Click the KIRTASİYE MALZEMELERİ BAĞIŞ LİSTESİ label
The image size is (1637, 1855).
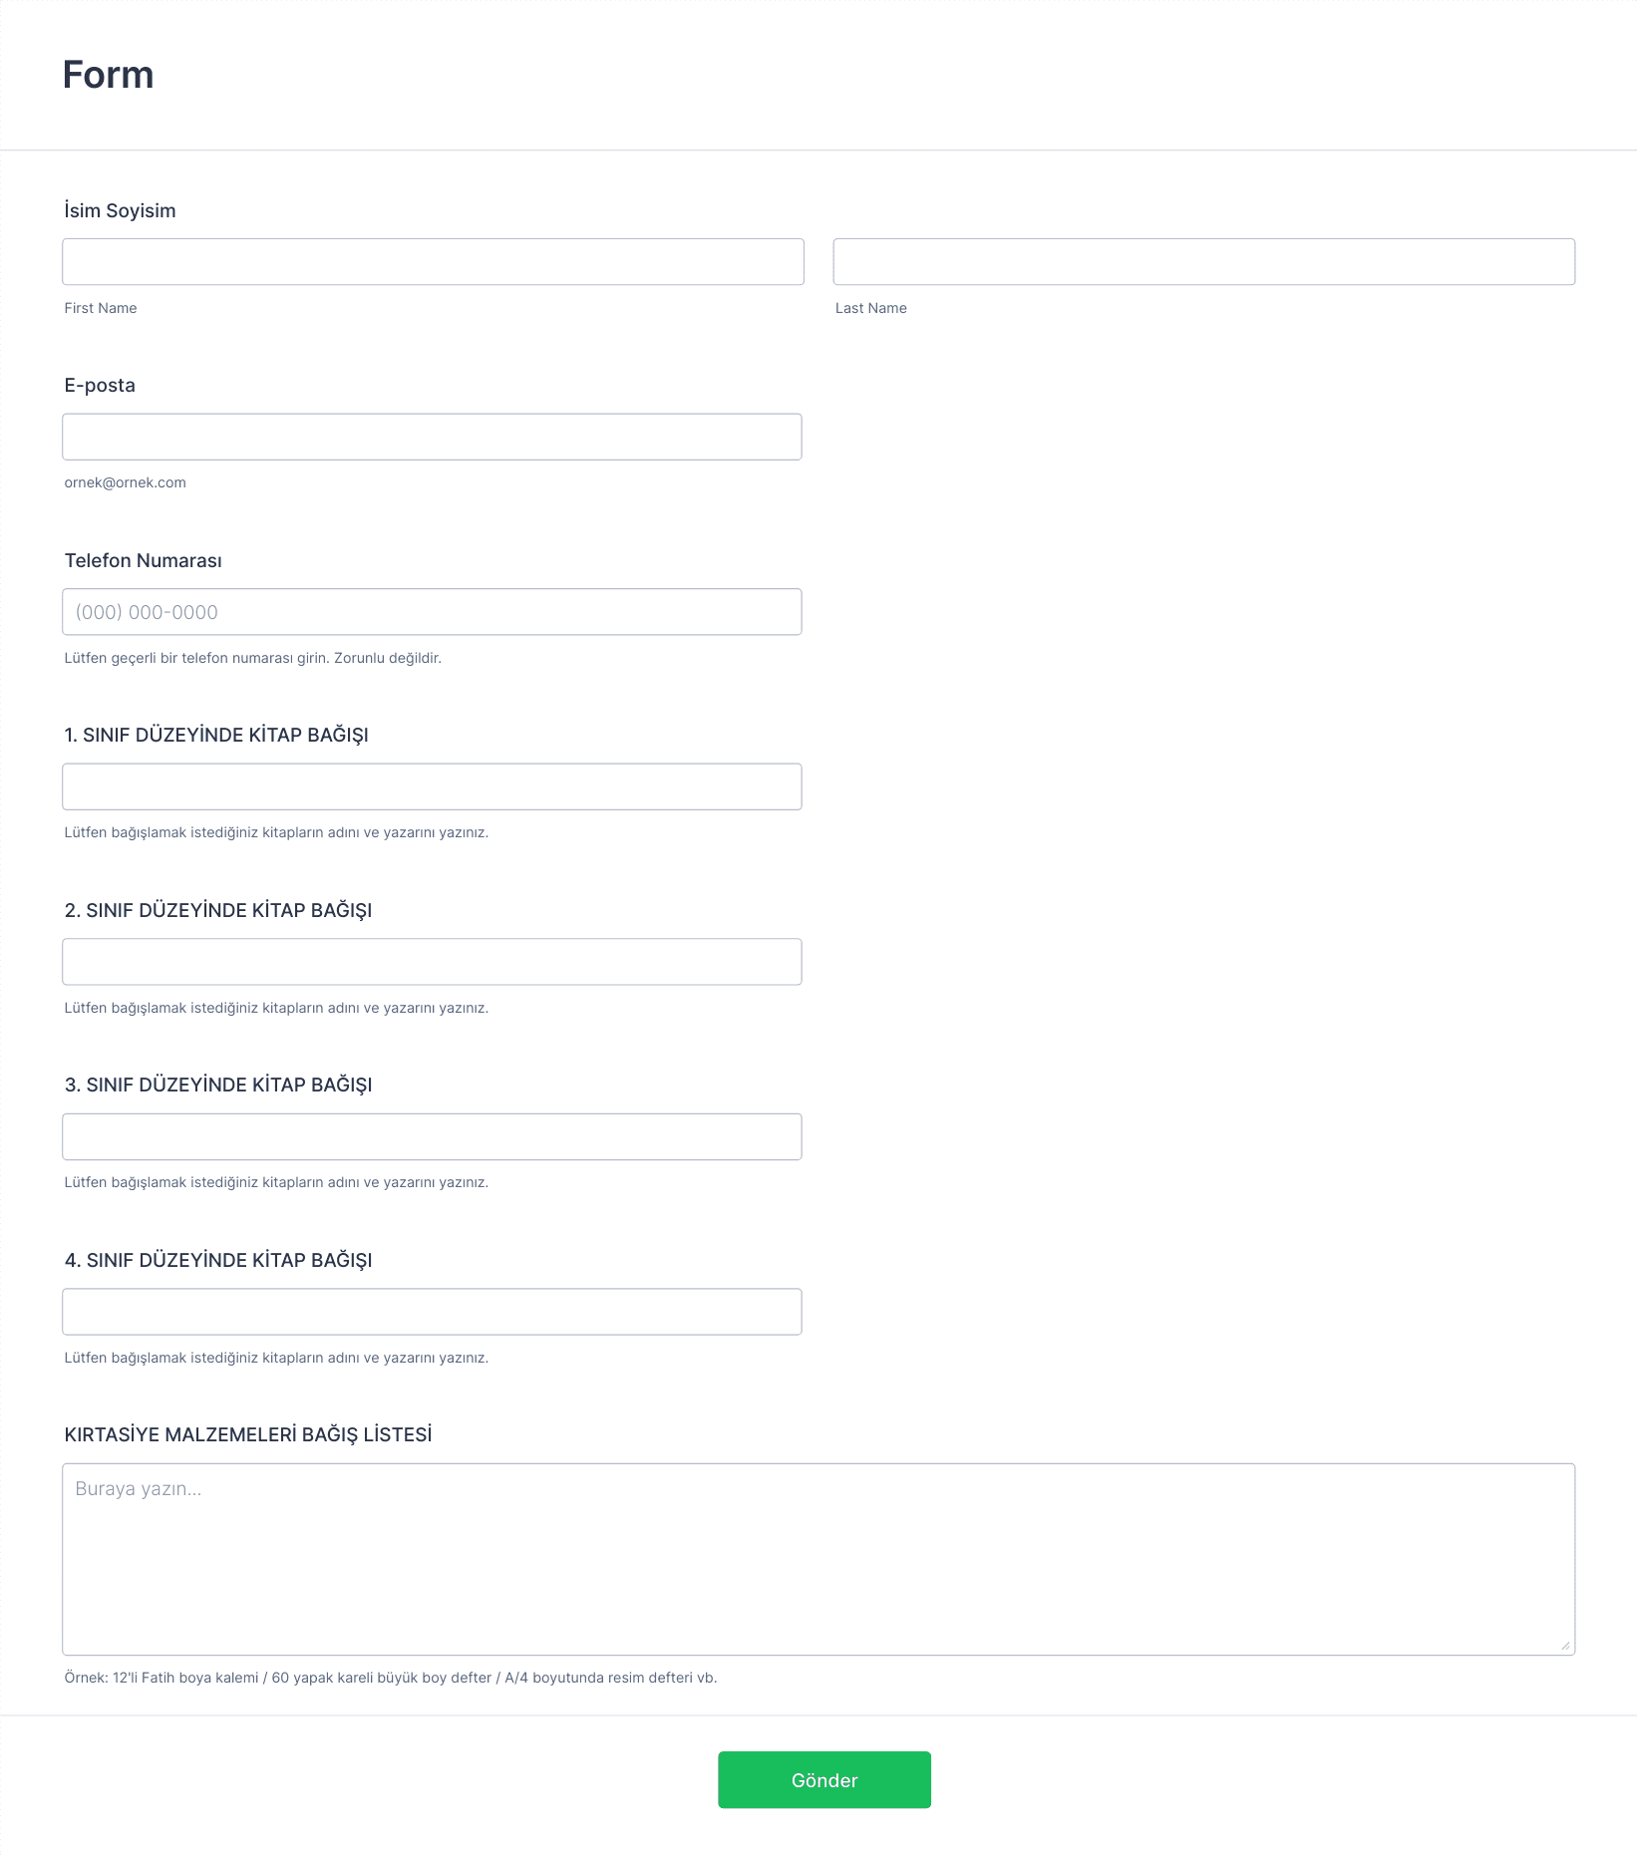coord(248,1434)
